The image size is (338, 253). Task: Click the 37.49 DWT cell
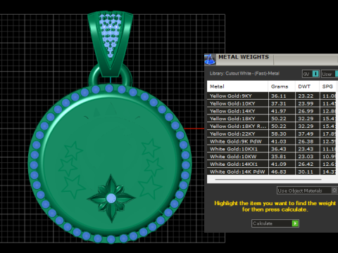(x=308, y=134)
